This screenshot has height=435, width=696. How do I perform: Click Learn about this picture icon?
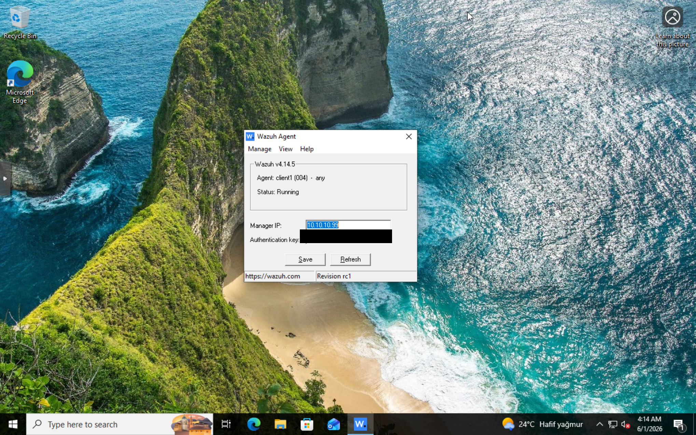point(672,27)
